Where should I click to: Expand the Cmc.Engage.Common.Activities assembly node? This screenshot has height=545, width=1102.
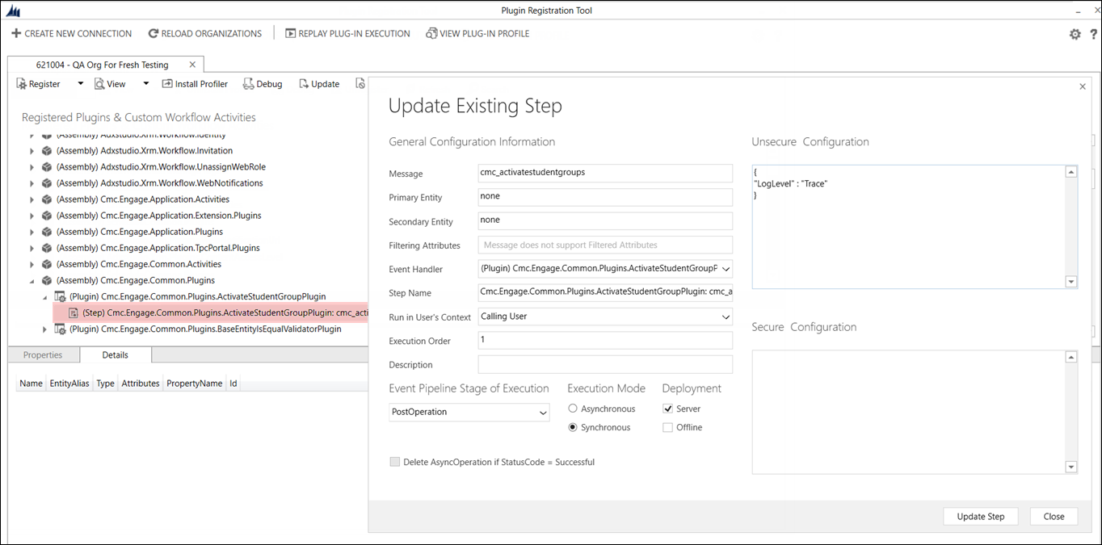click(x=32, y=264)
